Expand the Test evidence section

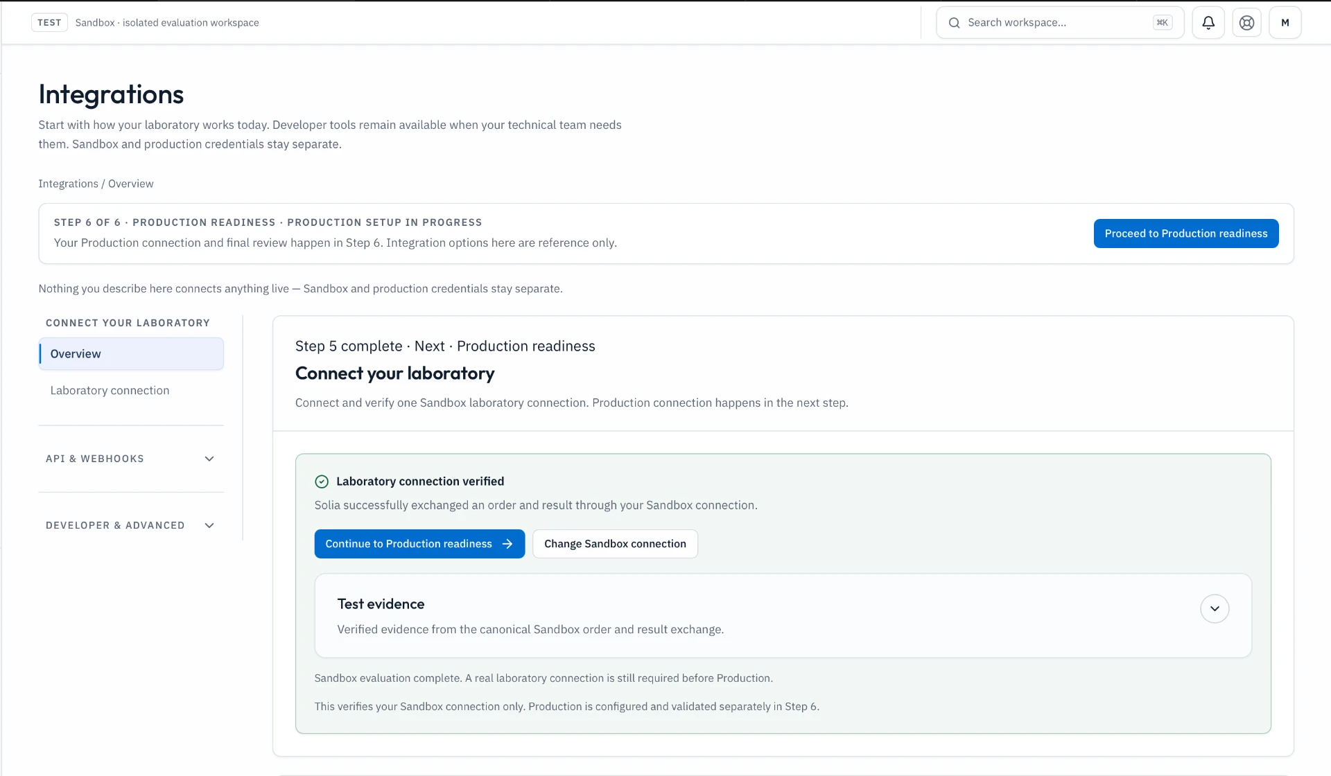pyautogui.click(x=1215, y=608)
